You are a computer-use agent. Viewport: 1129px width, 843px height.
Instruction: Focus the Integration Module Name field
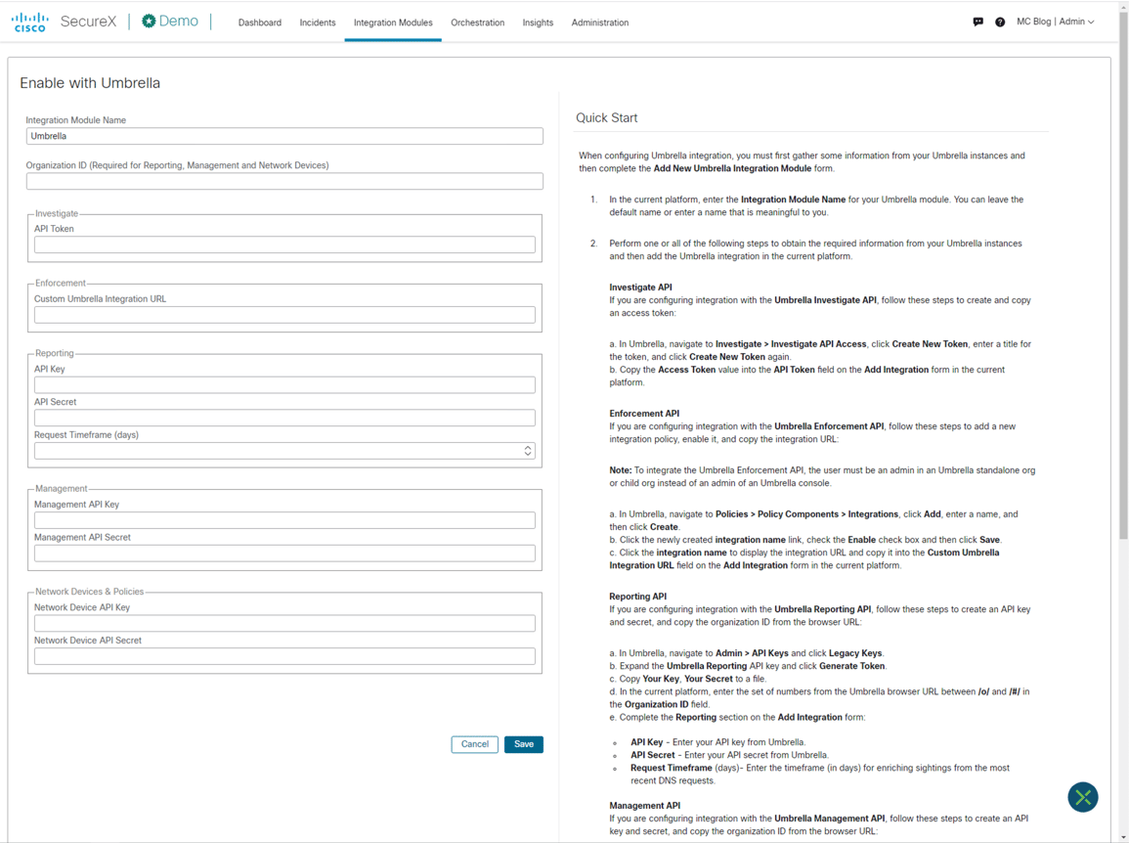click(x=284, y=136)
